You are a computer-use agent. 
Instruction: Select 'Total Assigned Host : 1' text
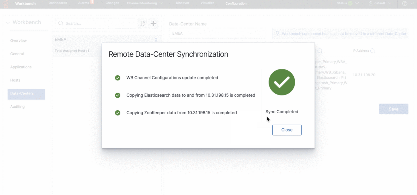(x=72, y=51)
